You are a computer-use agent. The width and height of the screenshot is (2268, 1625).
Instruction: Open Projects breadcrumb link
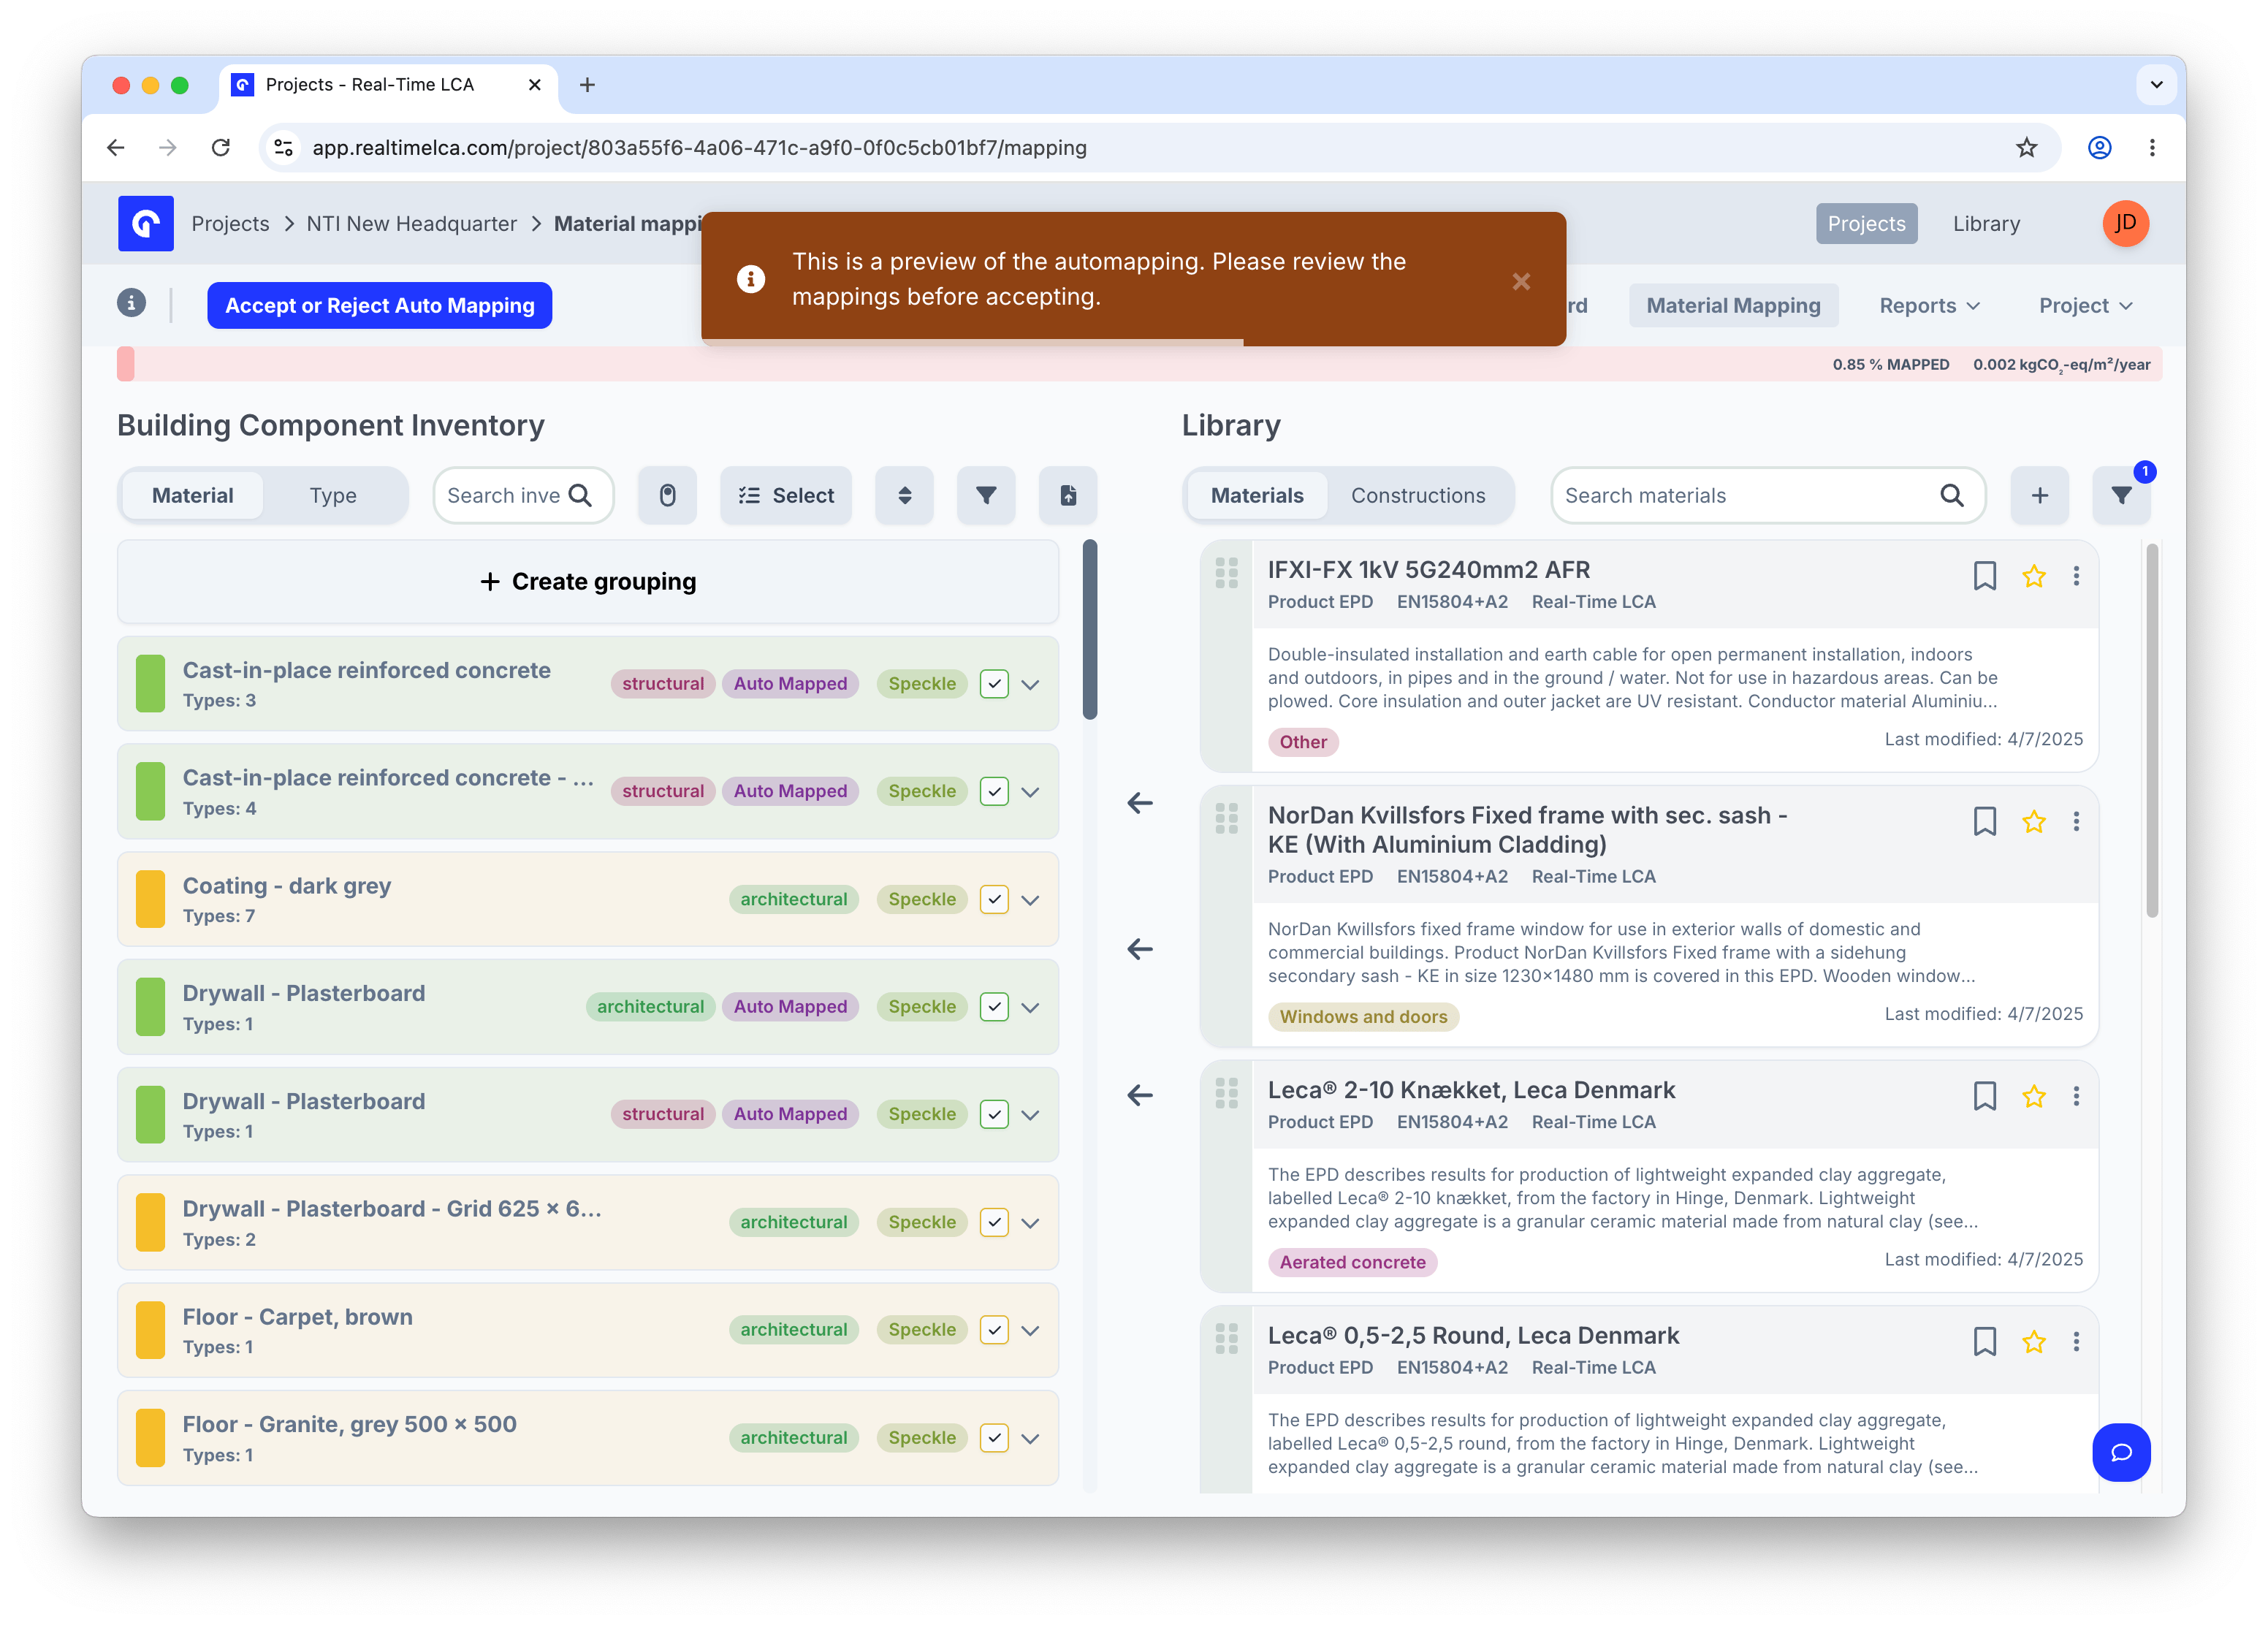[x=230, y=223]
